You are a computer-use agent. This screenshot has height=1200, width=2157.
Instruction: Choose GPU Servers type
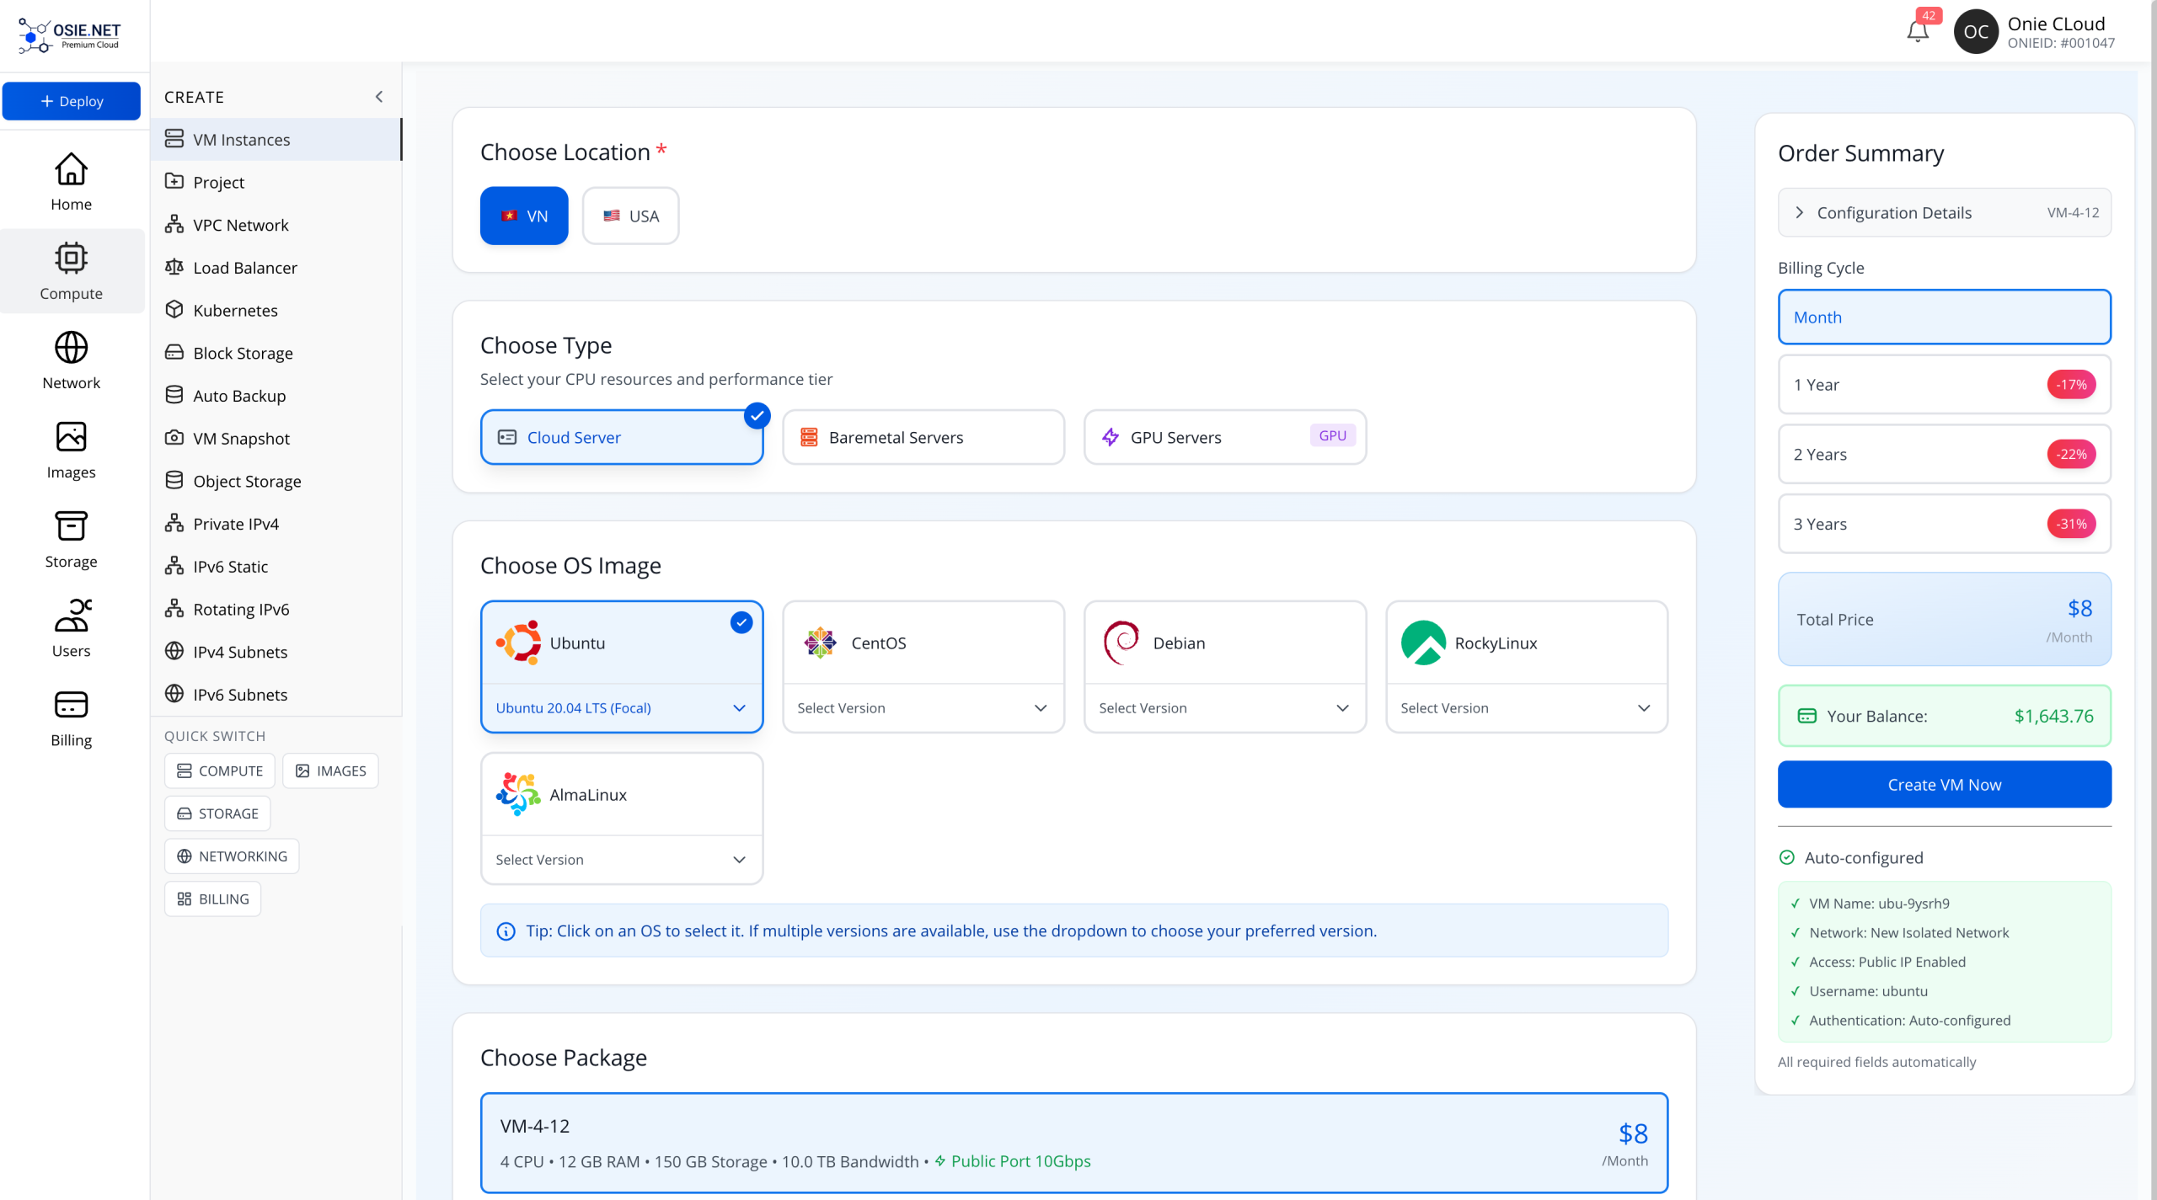coord(1224,437)
